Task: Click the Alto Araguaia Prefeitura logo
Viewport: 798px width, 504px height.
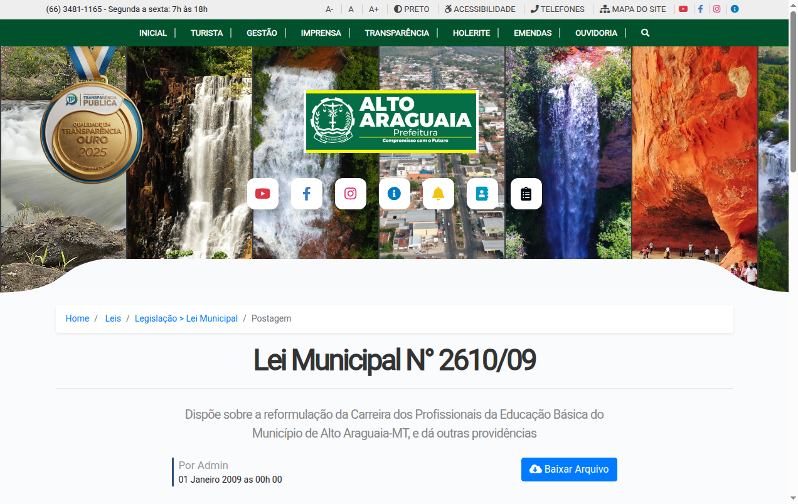Action: point(391,121)
